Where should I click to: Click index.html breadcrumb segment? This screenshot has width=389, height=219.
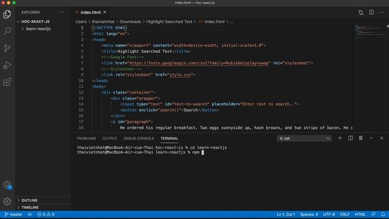215,22
